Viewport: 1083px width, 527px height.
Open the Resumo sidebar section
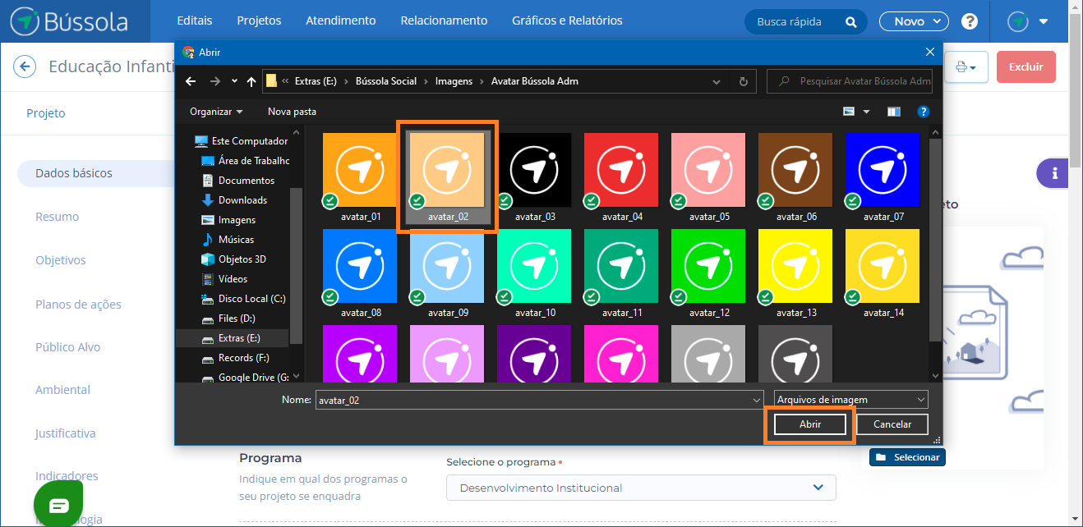click(58, 217)
